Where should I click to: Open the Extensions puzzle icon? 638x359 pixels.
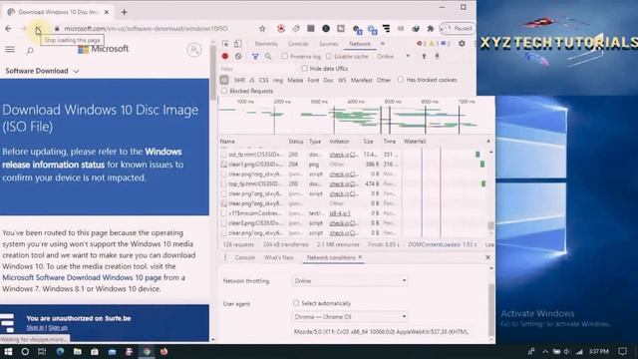coord(430,29)
